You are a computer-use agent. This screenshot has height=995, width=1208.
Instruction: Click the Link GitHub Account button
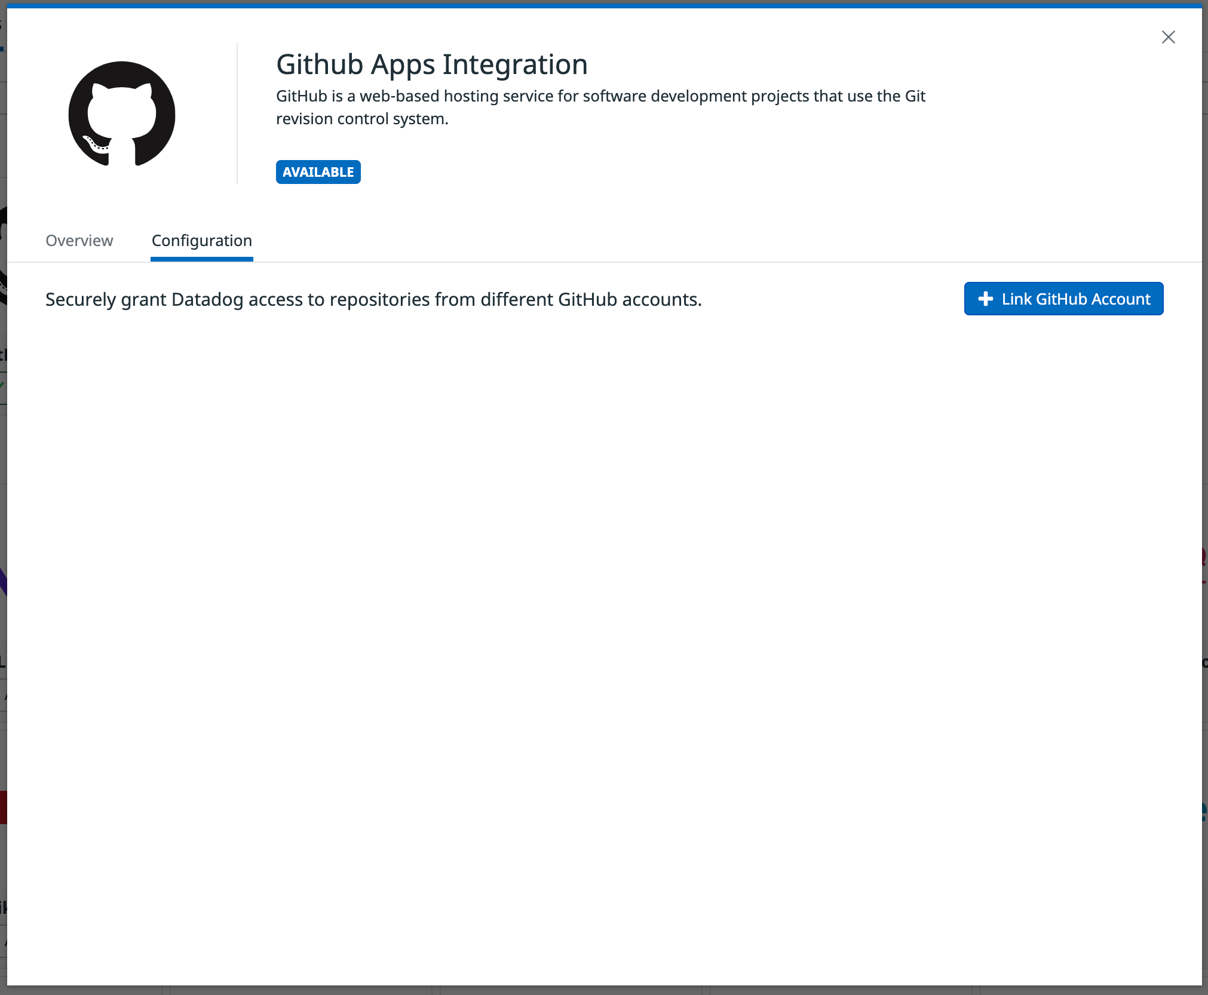(x=1063, y=299)
